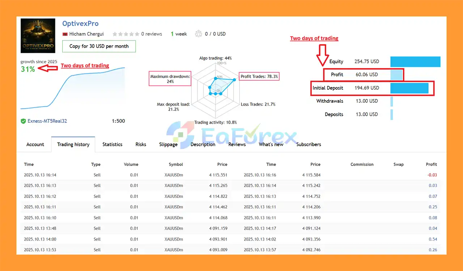Open the Slippage tab

pos(168,144)
